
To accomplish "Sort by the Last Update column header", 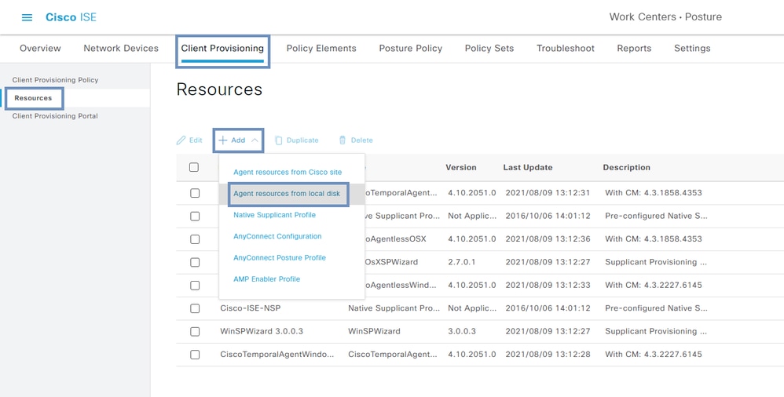I will 527,168.
